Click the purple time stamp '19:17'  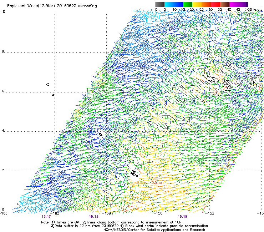click(46, 217)
